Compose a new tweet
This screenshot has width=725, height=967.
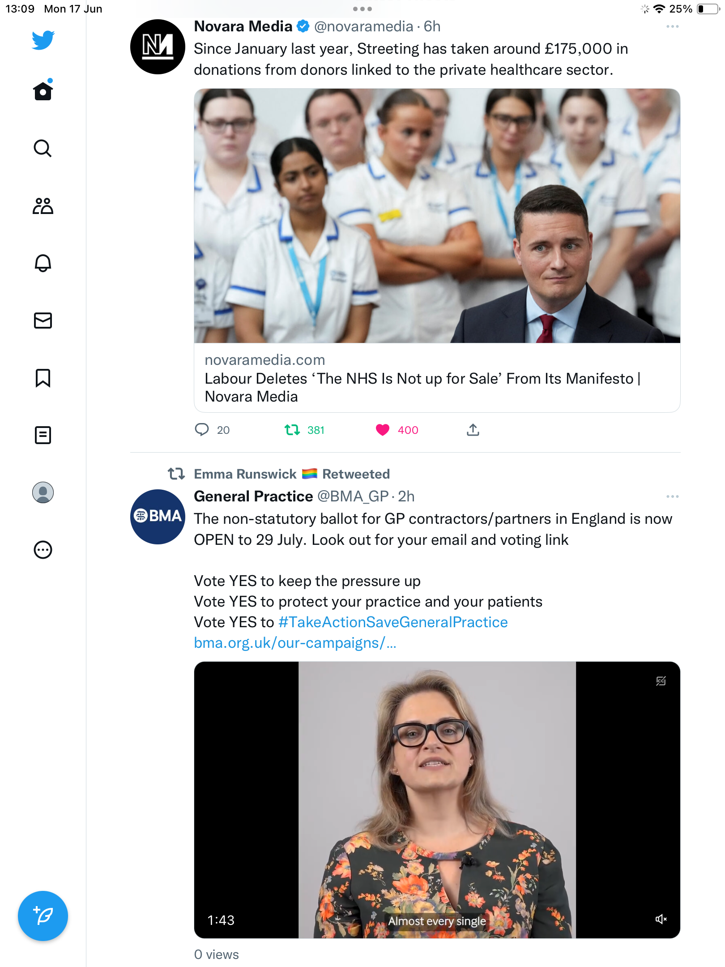click(43, 916)
